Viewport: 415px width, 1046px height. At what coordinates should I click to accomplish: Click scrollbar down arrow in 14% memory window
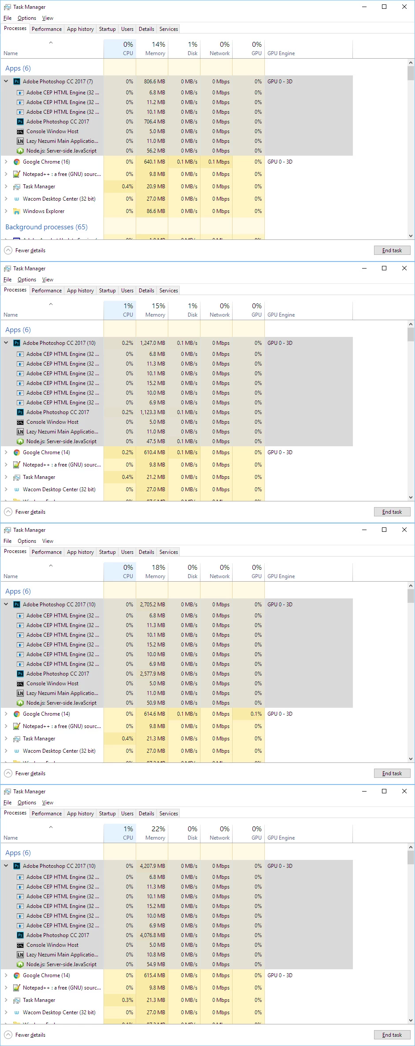411,236
